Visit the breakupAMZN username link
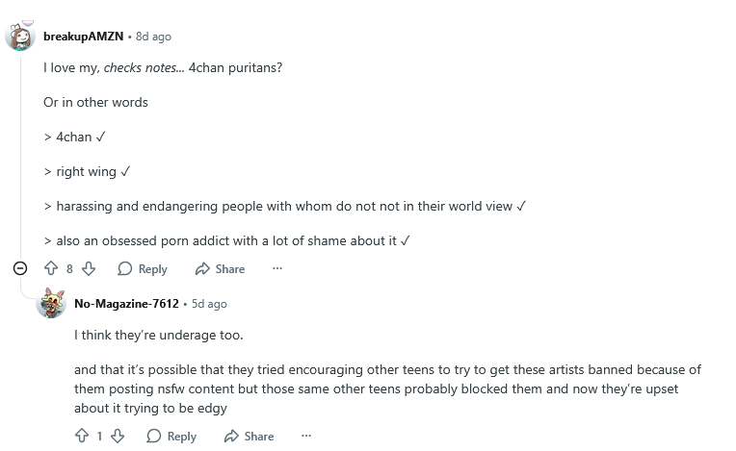 (x=83, y=37)
